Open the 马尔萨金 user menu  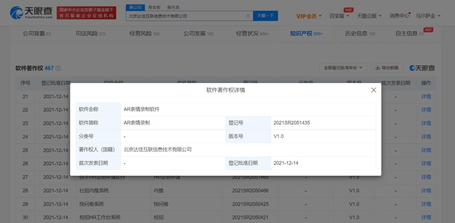coord(428,16)
